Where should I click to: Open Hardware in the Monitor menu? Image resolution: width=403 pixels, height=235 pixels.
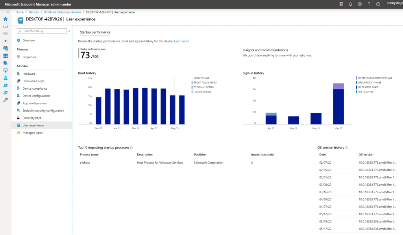point(29,74)
